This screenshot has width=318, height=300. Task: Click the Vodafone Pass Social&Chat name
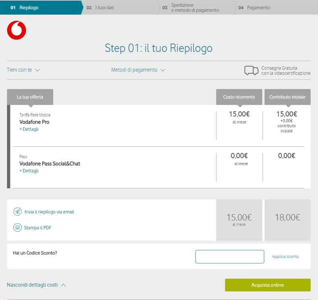pos(50,164)
